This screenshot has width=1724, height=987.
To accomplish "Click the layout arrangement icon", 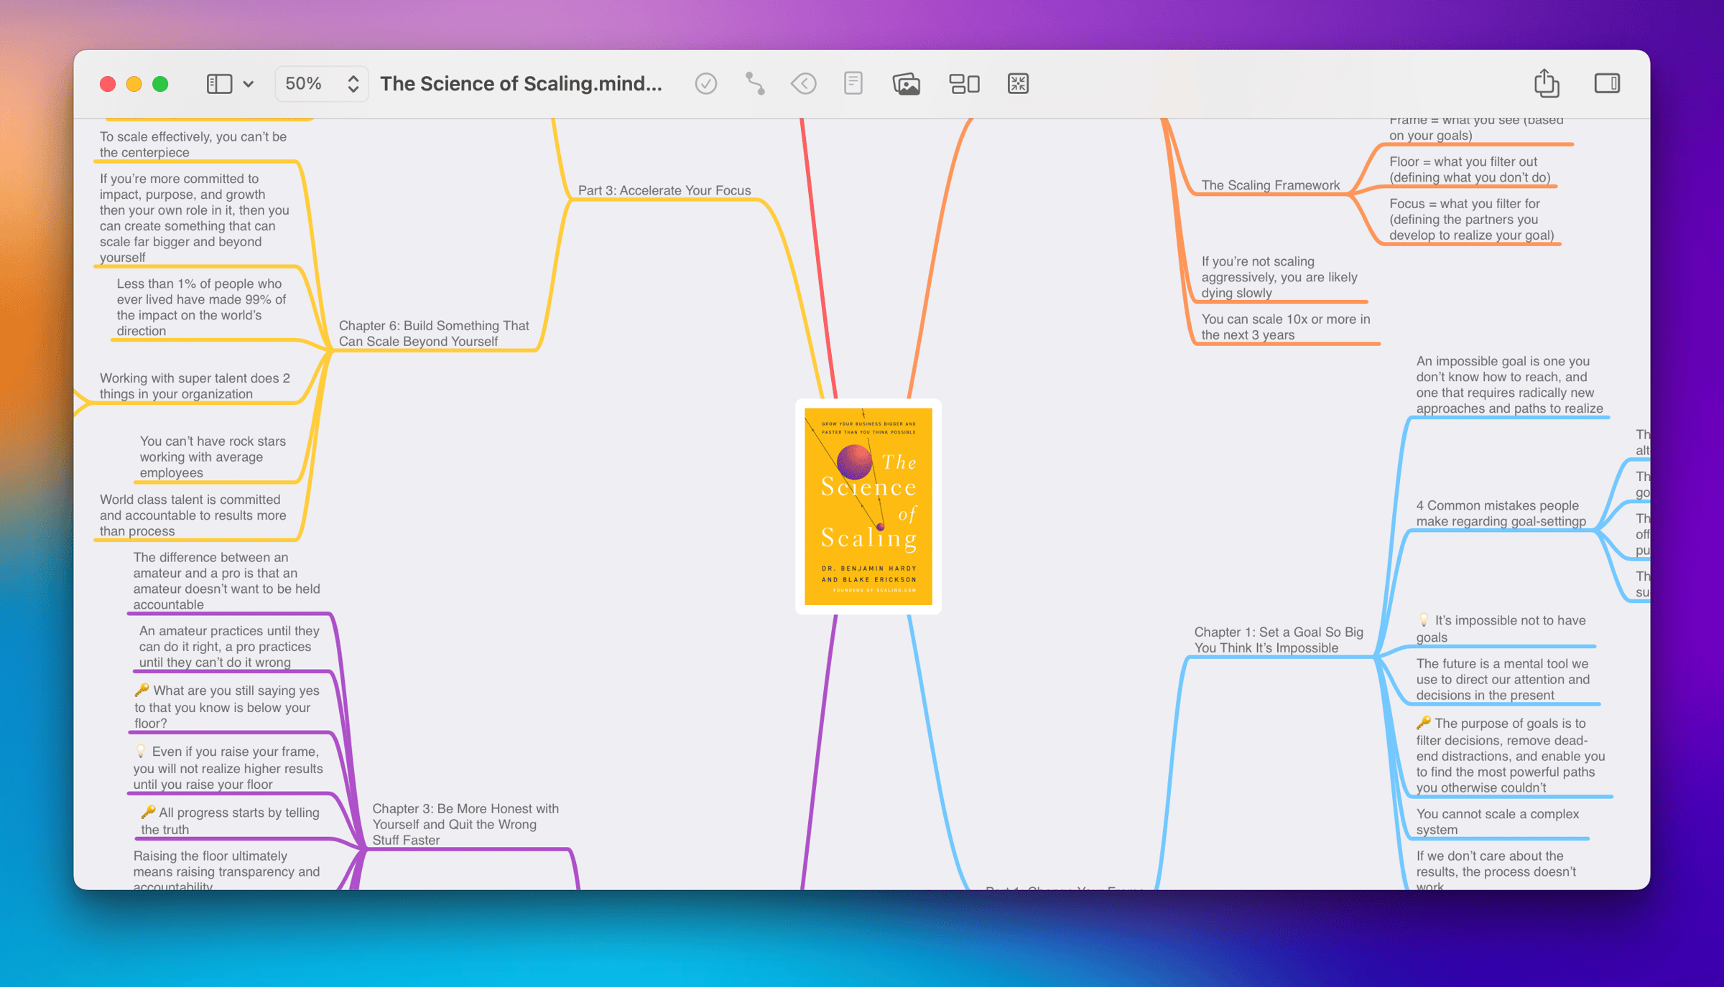I will (964, 84).
